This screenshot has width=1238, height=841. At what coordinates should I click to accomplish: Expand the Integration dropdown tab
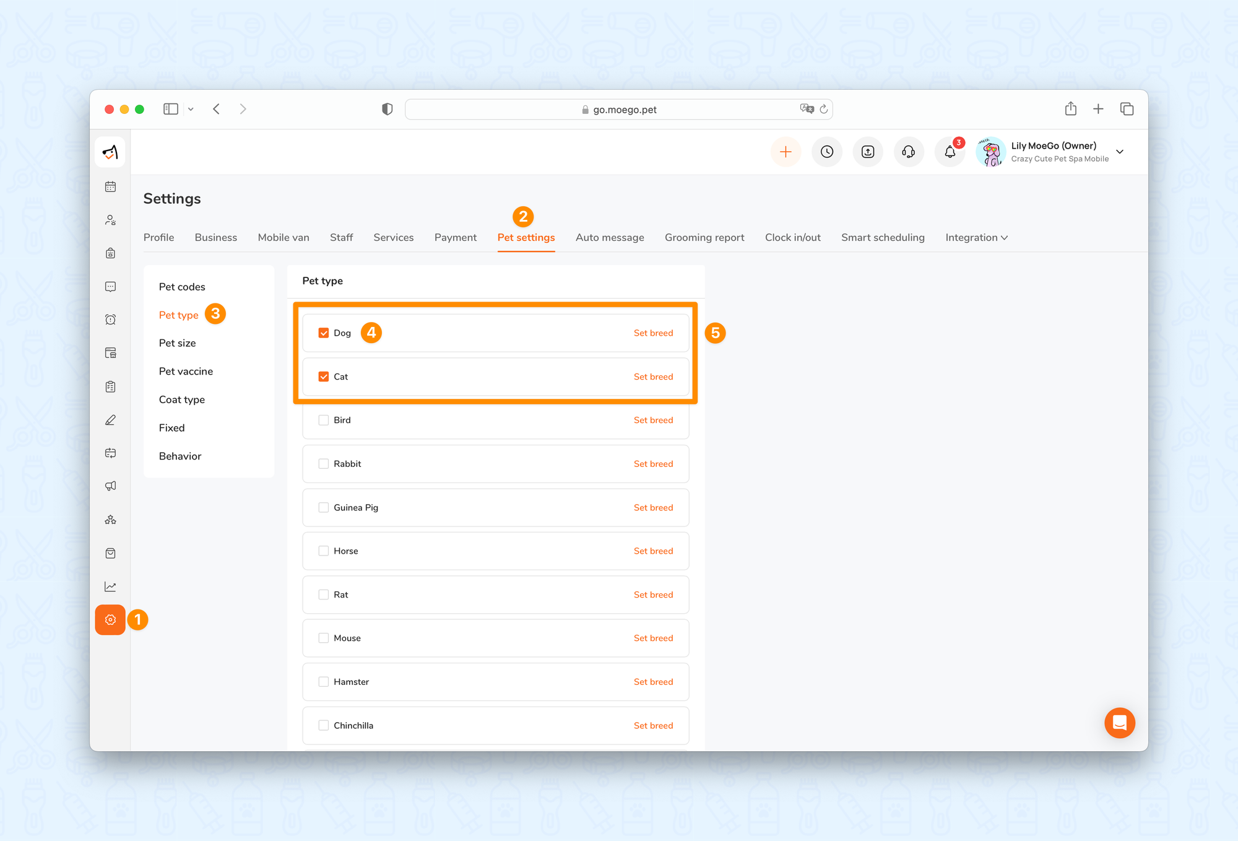[976, 238]
